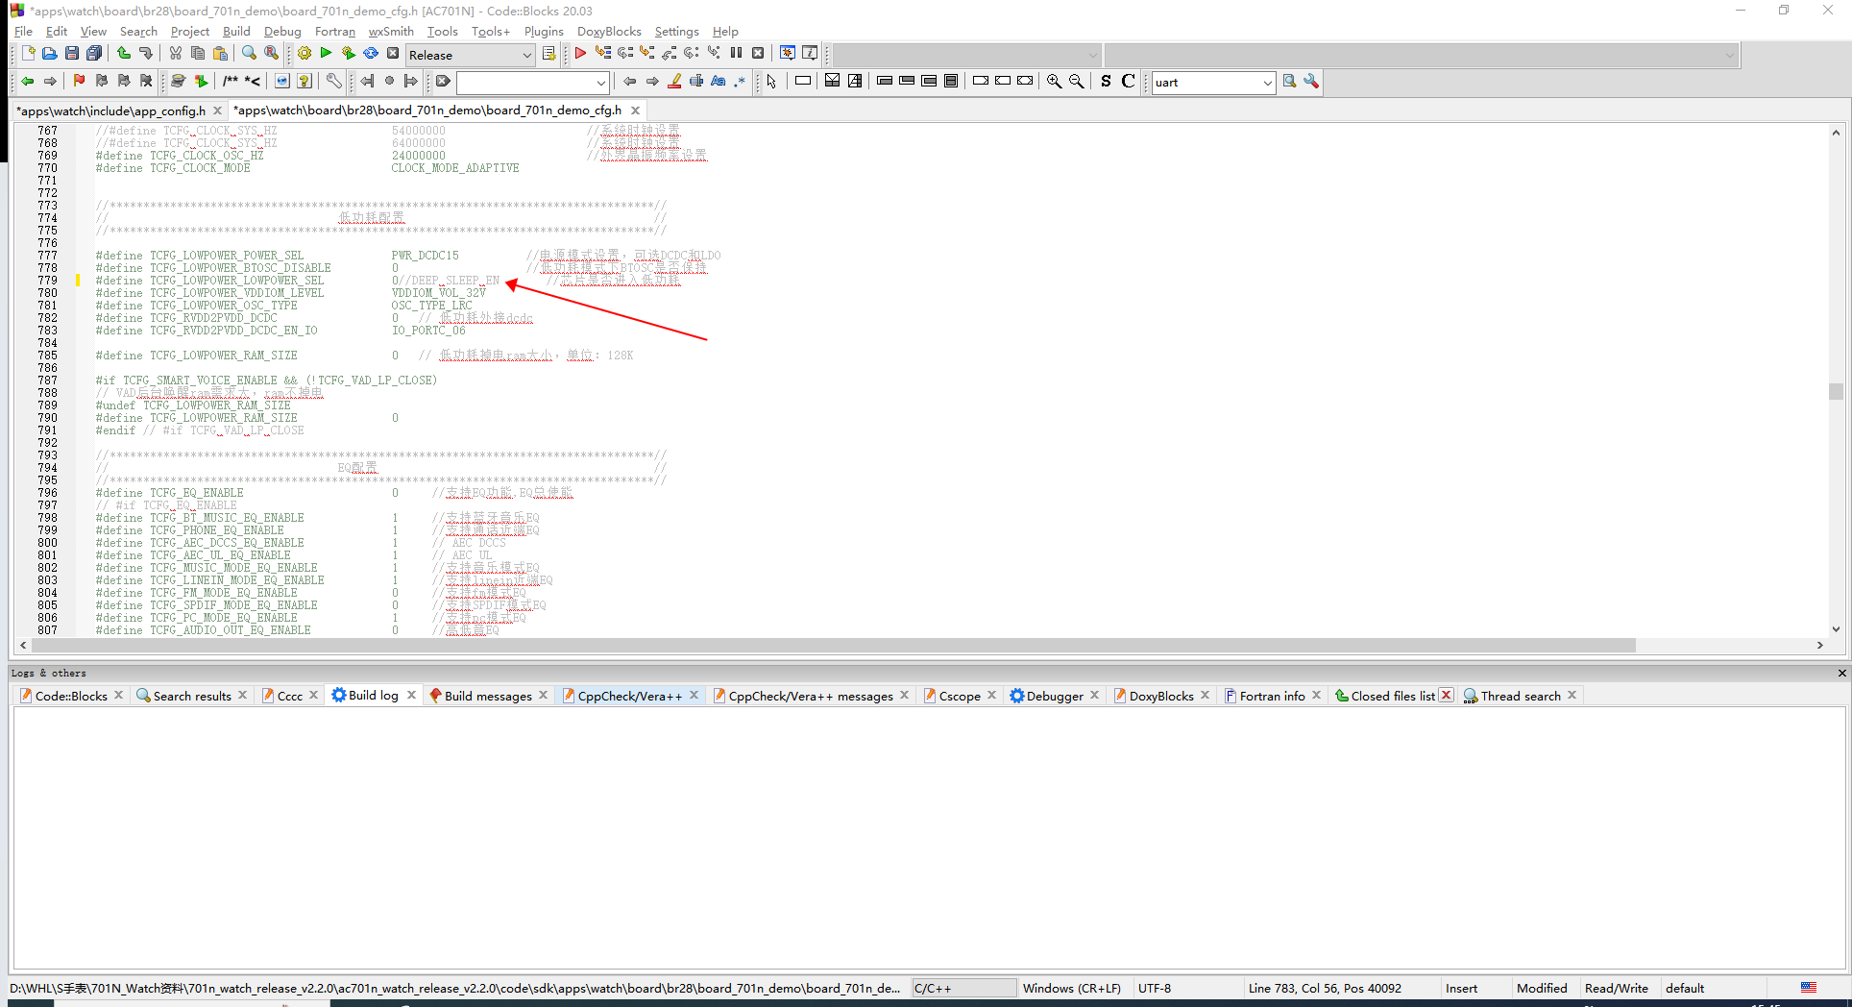
Task: Click the Zoom out magnifier icon
Action: click(x=1077, y=82)
